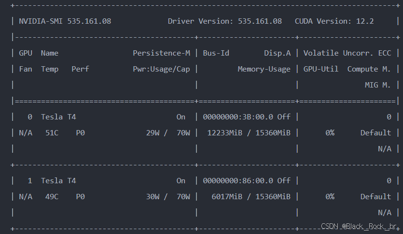Screen dimensions: 403x234
Task: Click the 70W power cap of GPU 1
Action: pyautogui.click(x=183, y=197)
